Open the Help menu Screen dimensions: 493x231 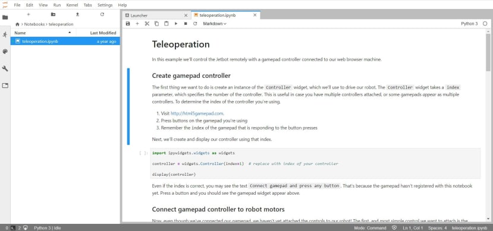(x=123, y=5)
